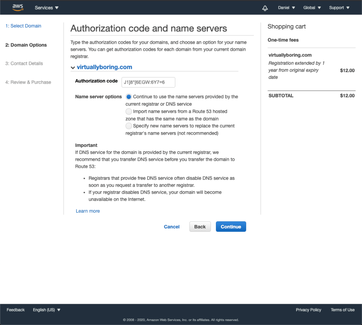The image size is (362, 325).
Task: Open the Services menu
Action: pos(46,7)
